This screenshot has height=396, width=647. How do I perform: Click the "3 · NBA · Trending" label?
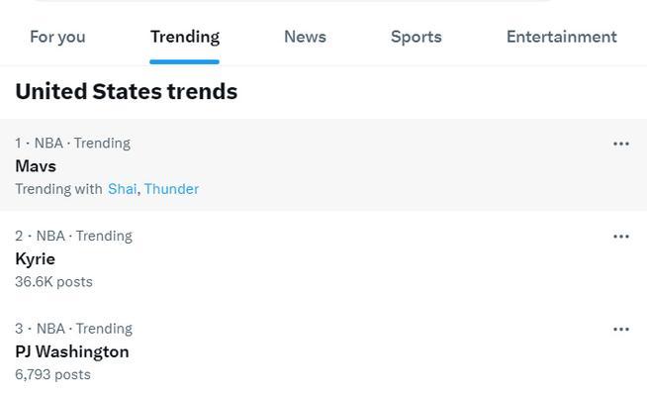click(x=73, y=329)
